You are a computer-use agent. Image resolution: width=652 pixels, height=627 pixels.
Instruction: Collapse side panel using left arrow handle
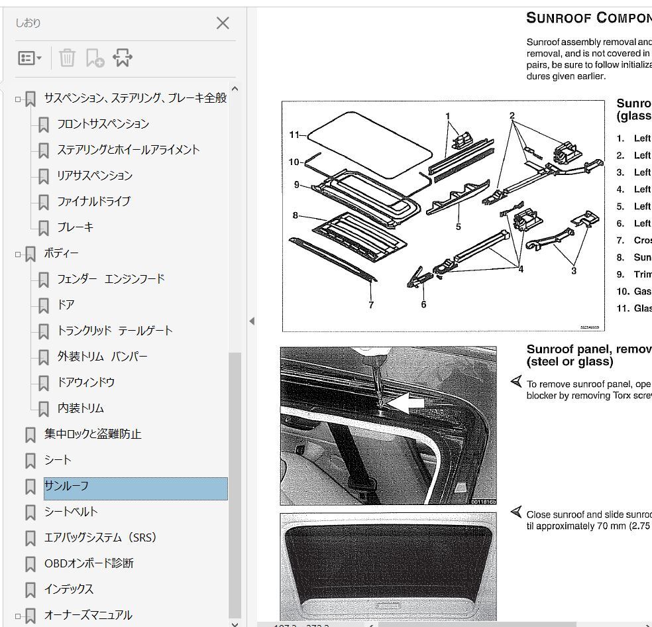pos(252,321)
